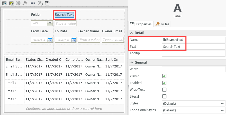Open Styles ellipsis button

click(222, 103)
